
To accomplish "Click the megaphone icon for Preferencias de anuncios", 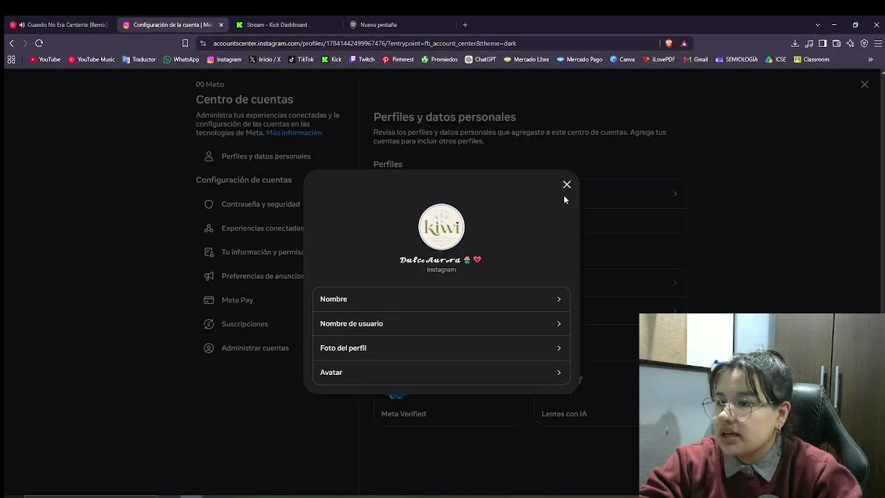I will (209, 276).
